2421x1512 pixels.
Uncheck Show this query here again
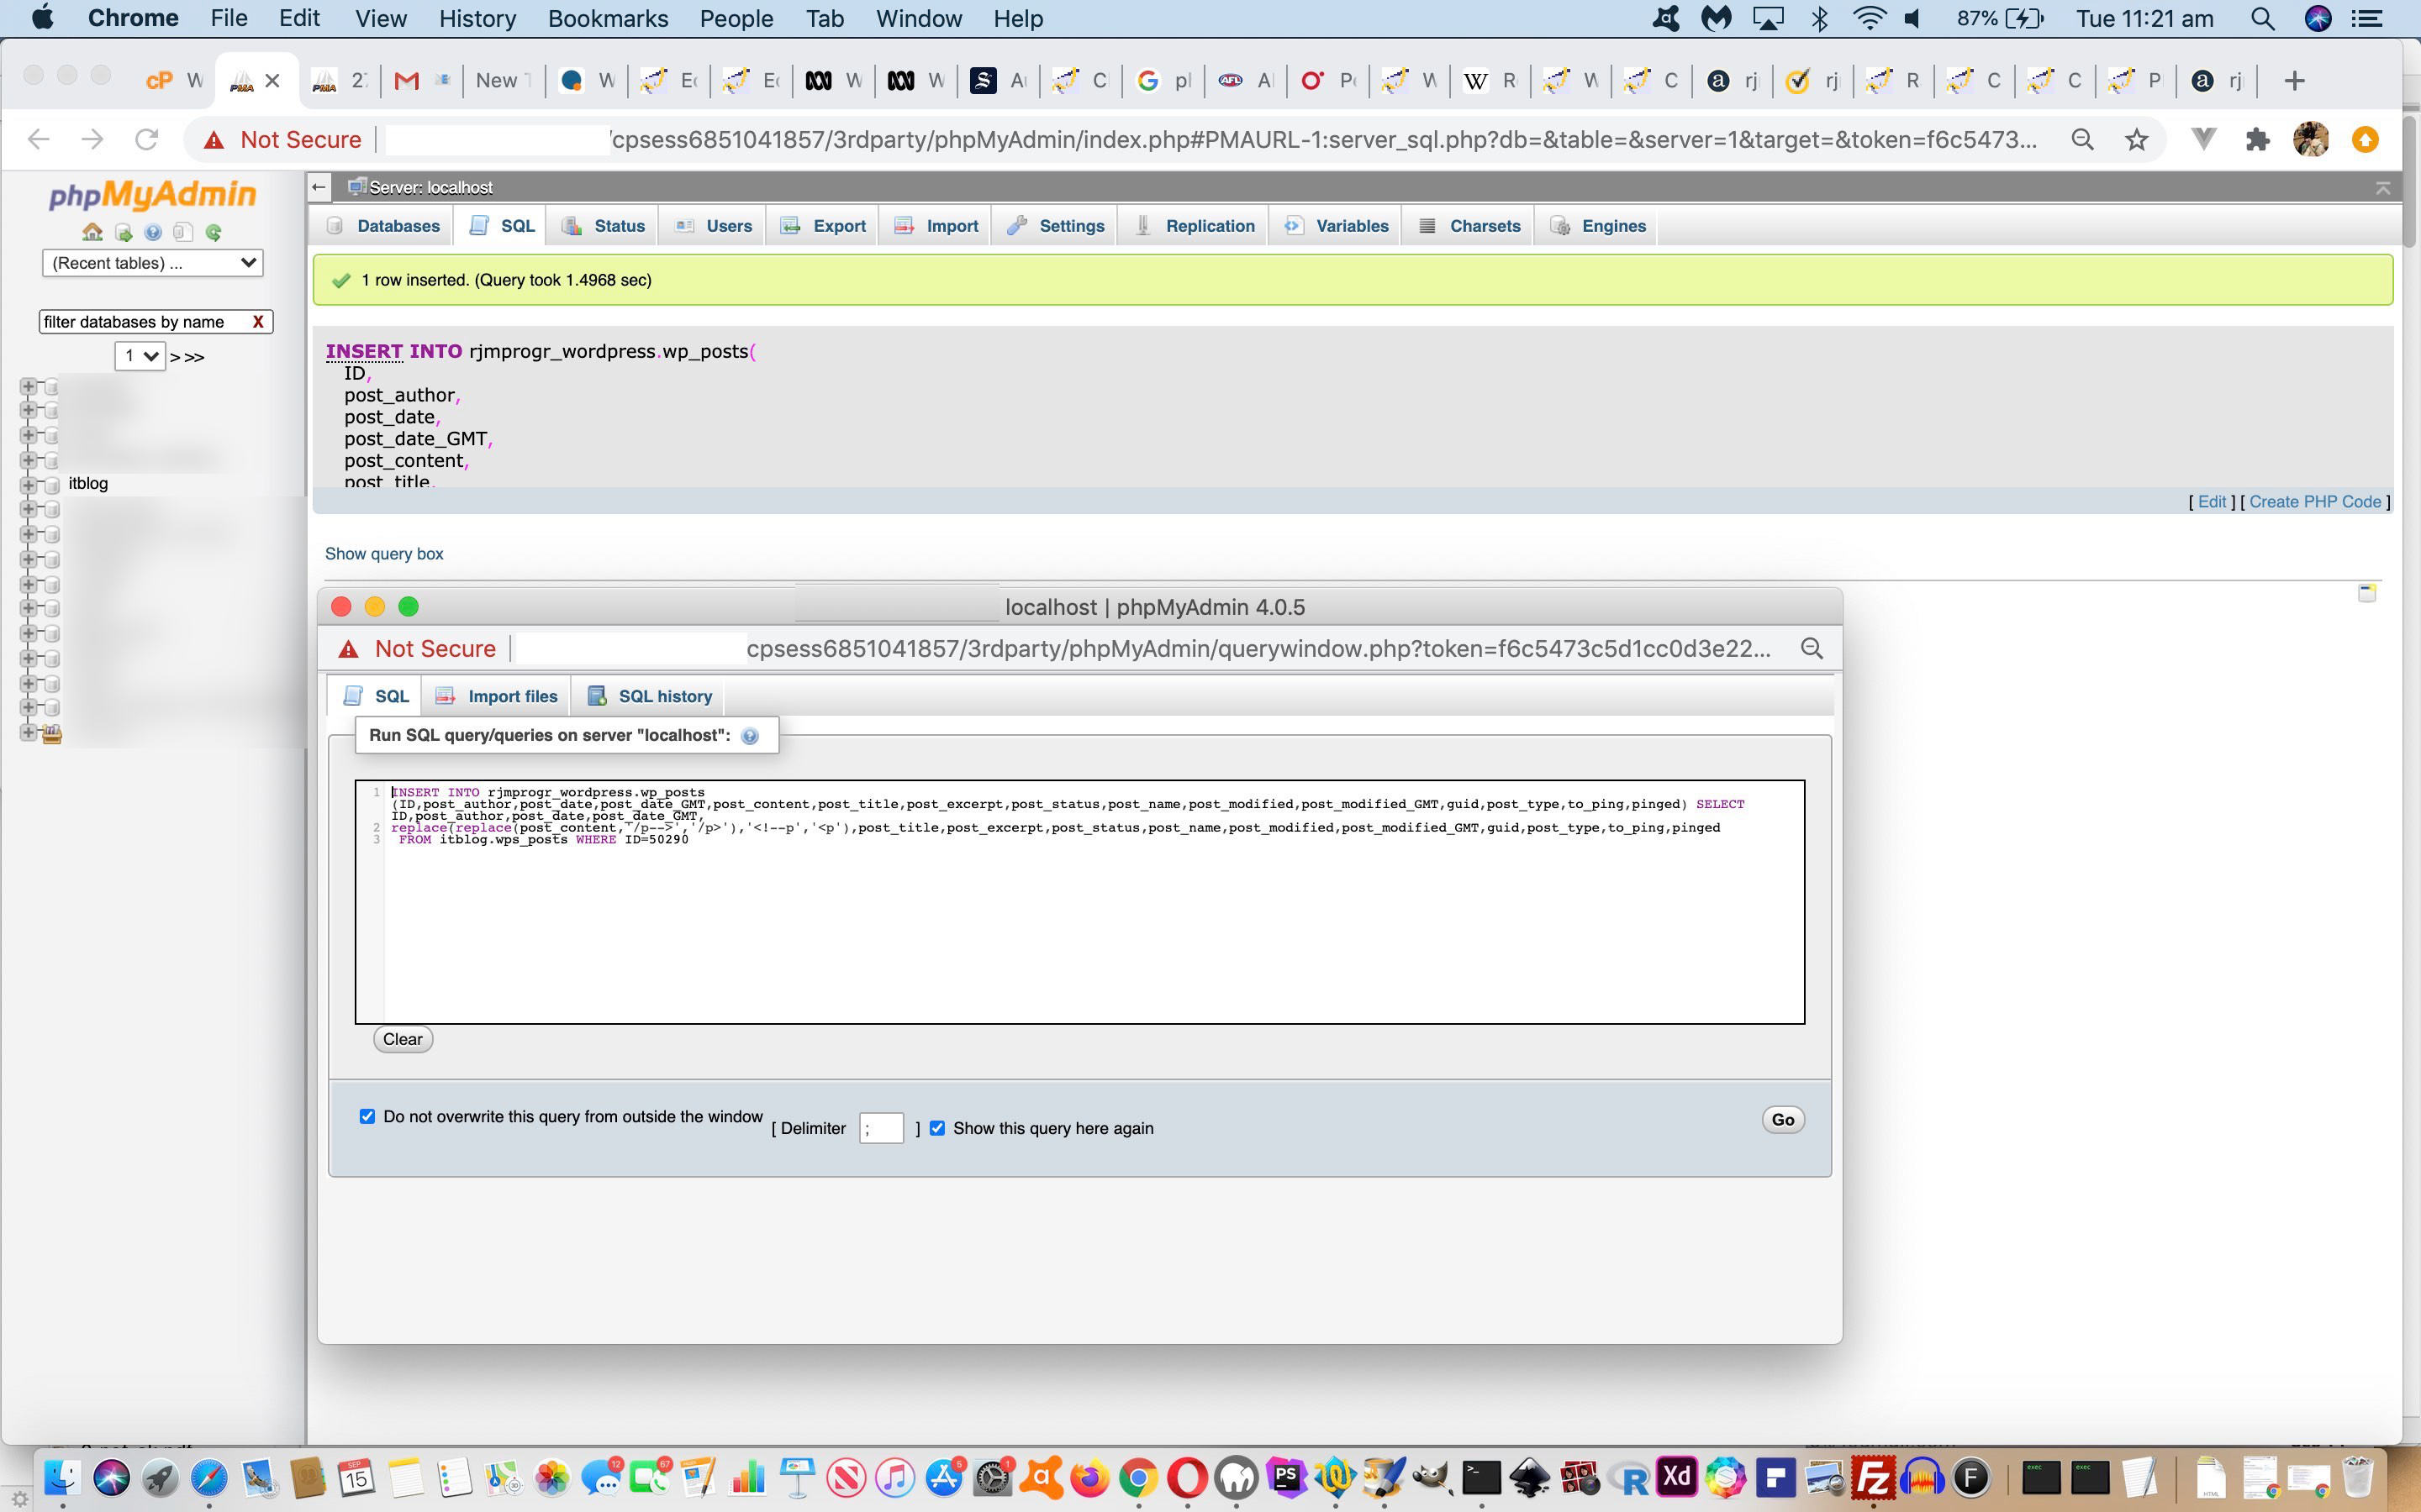point(937,1128)
